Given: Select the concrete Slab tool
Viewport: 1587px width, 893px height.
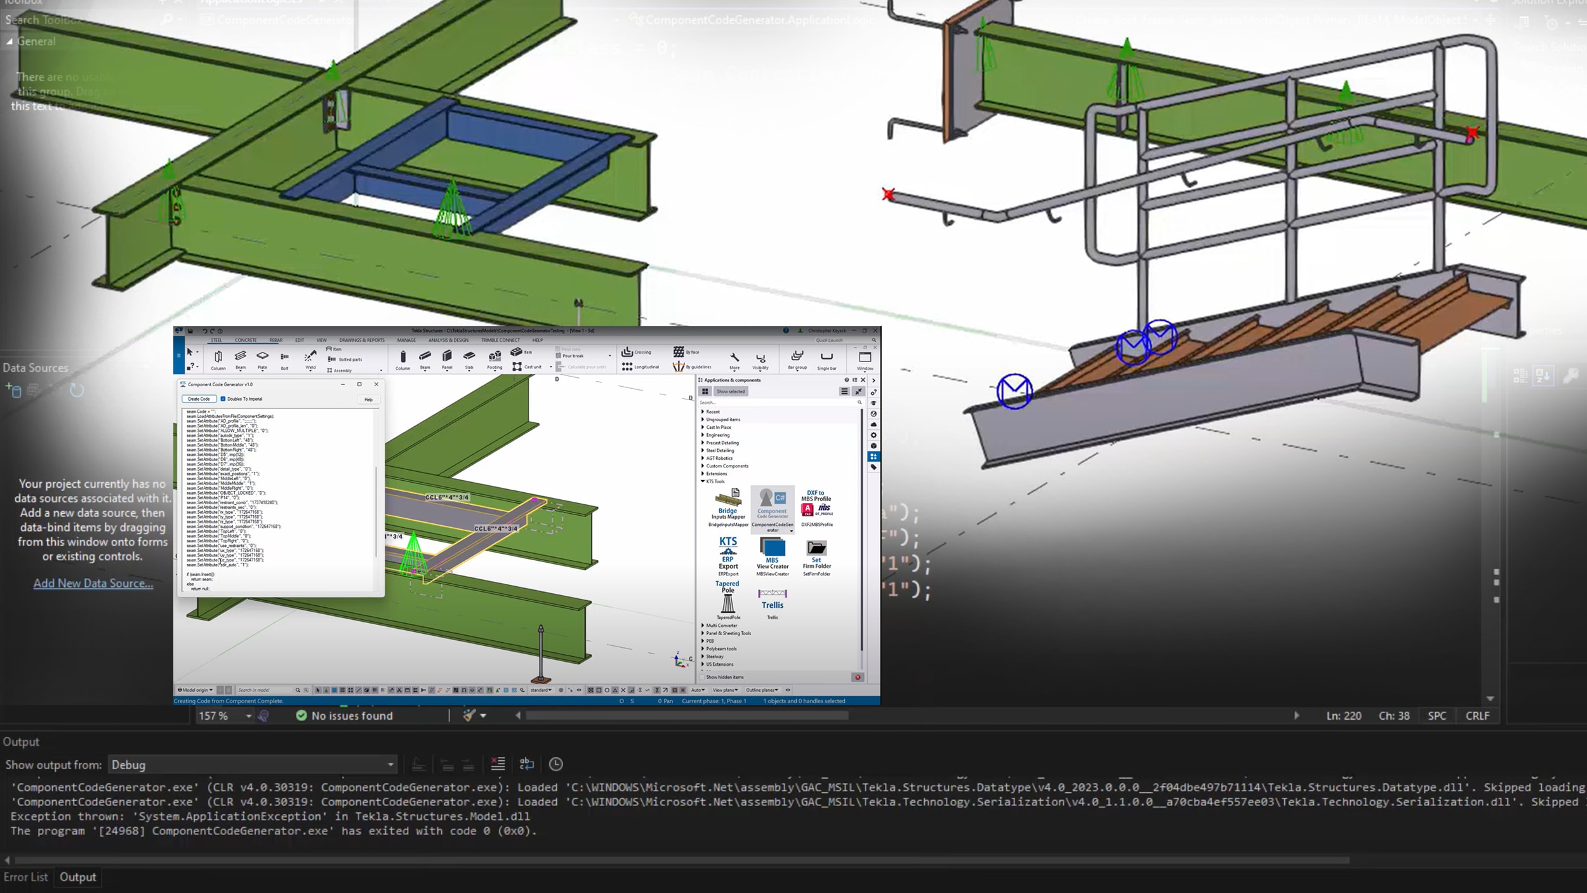Looking at the screenshot, I should [469, 359].
